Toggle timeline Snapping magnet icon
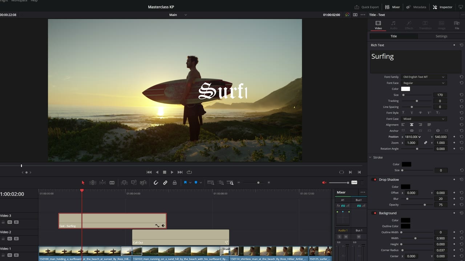The height and width of the screenshot is (261, 465). click(156, 183)
